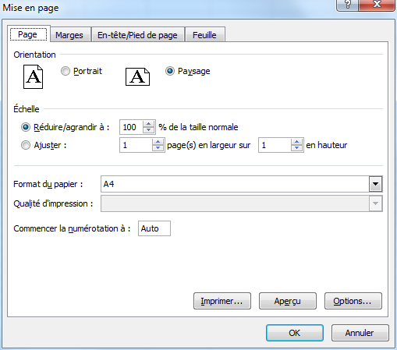
Task: Increase the scale percentage with up arrow
Action: (x=148, y=124)
